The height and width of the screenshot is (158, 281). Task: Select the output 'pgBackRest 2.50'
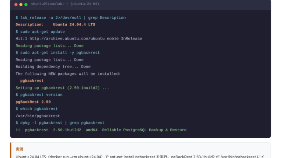[33, 102]
